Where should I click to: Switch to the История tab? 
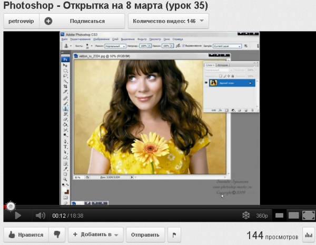[222, 65]
